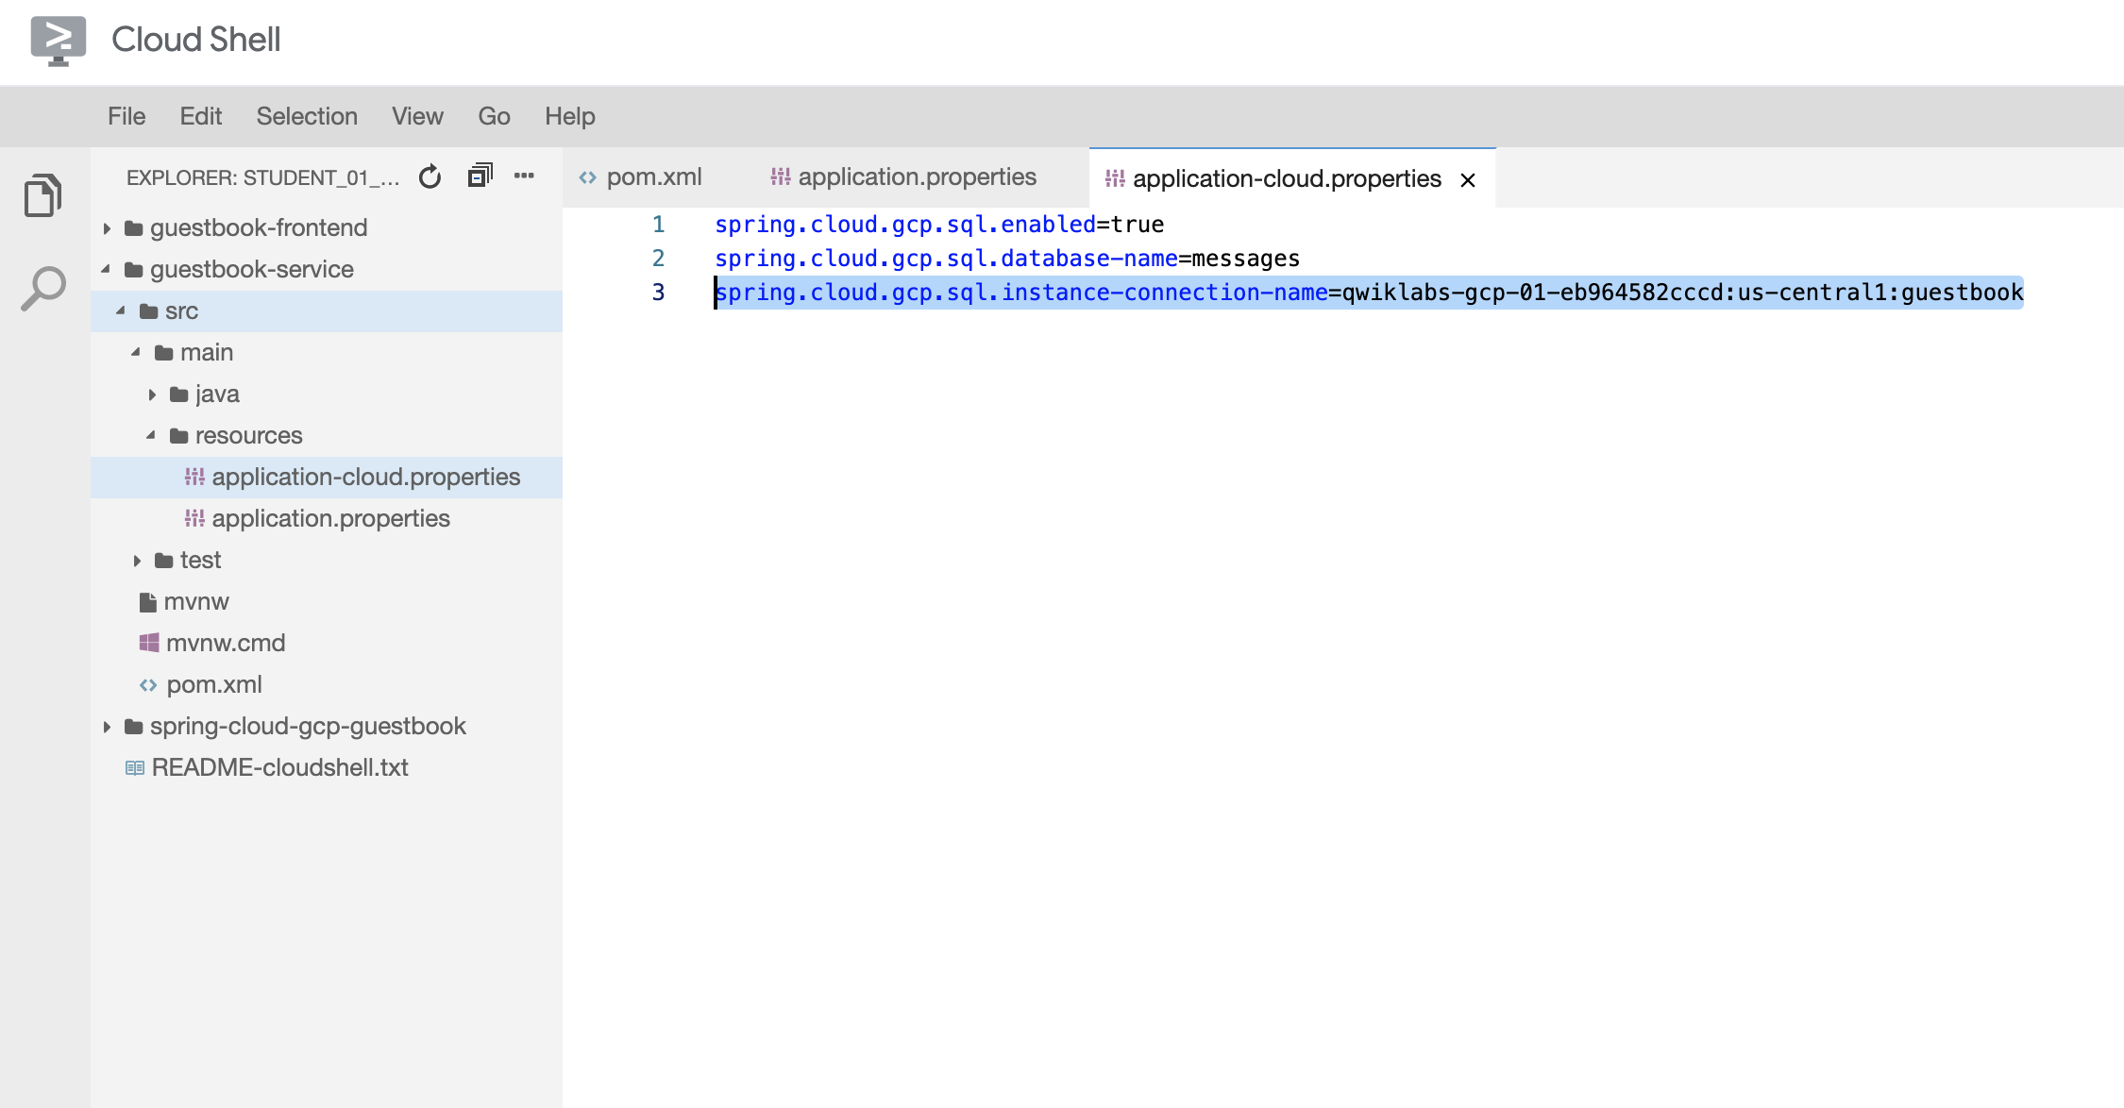Click the mvnw.cmd Windows icon

coord(149,643)
